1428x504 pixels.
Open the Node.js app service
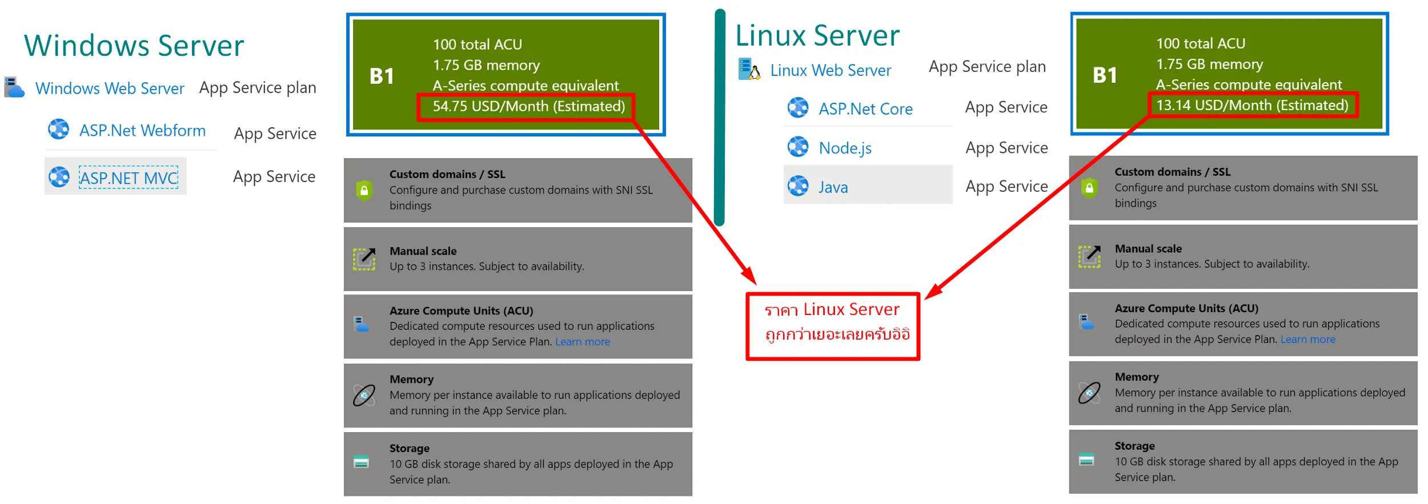845,148
